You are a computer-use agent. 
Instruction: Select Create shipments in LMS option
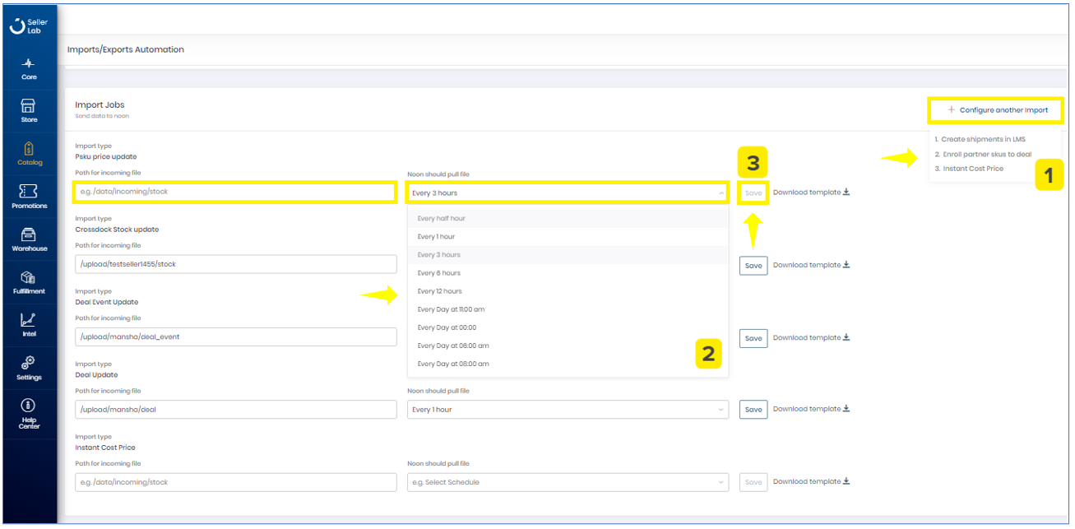click(x=980, y=139)
